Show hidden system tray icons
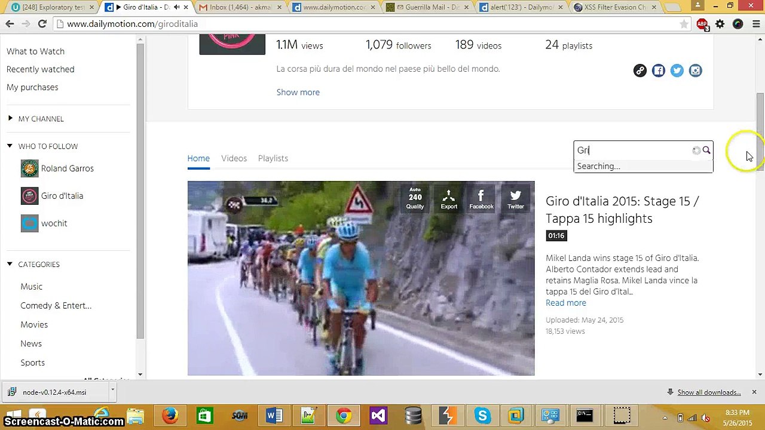765x430 pixels. (x=665, y=417)
